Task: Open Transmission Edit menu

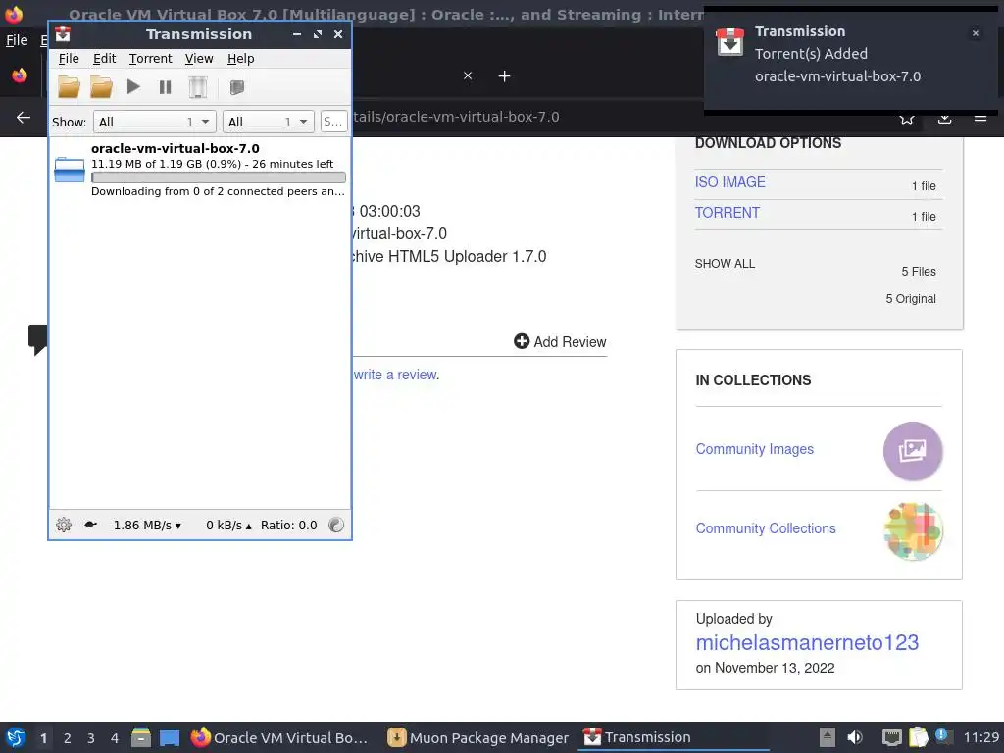Action: (104, 58)
